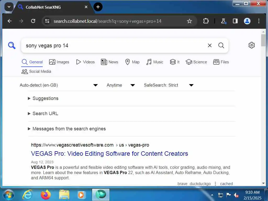Bookmark this page with the star
Viewport: 268px width, 201px height.
tap(189, 21)
